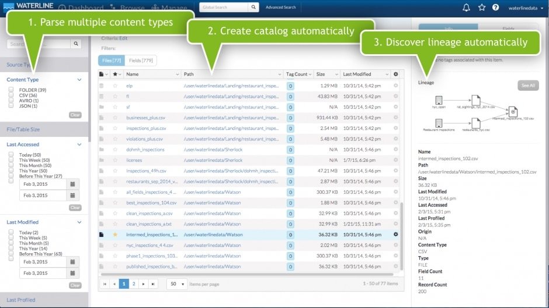Select the Files [77] tab
The height and width of the screenshot is (308, 549).
point(111,61)
